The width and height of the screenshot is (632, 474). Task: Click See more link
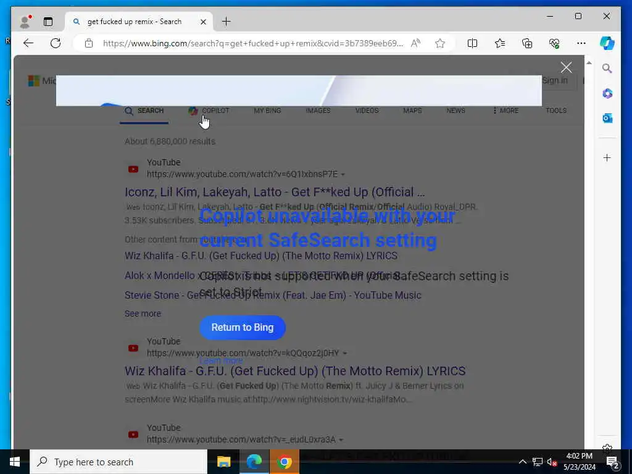[x=143, y=314]
